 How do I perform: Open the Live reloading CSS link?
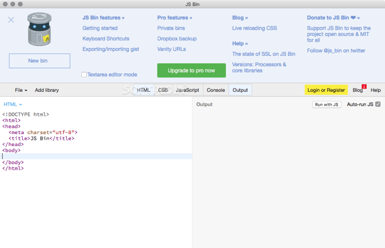click(255, 28)
